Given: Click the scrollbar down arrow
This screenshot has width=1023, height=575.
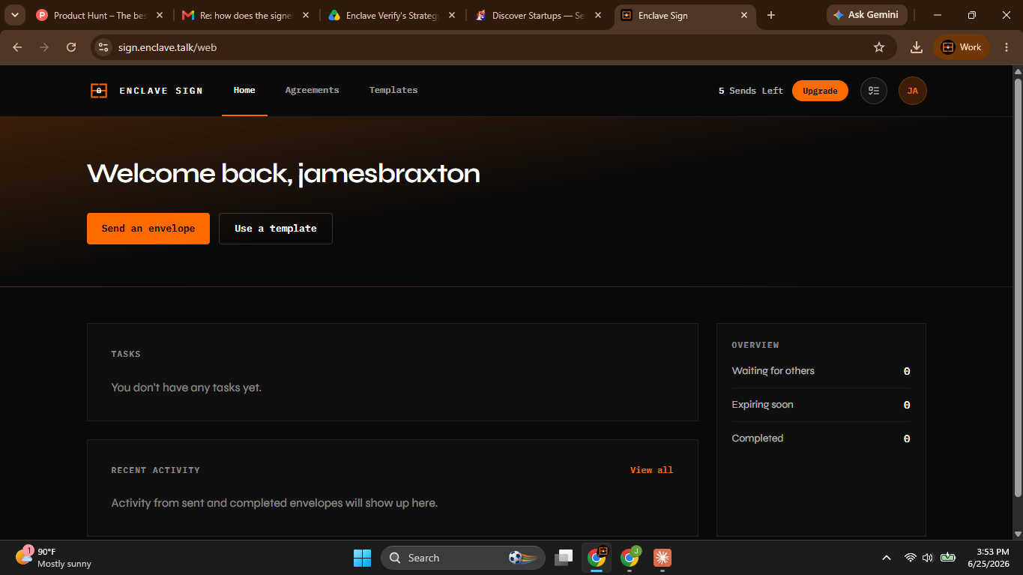Looking at the screenshot, I should pos(1018,534).
